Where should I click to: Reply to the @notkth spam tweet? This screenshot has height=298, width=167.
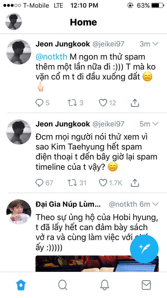39,103
